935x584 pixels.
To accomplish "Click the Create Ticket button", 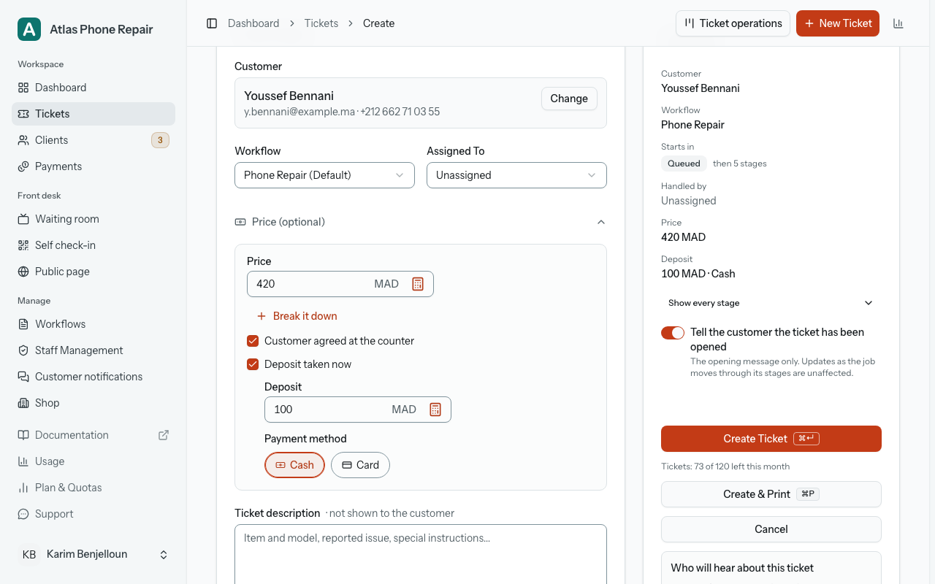I will [x=771, y=439].
